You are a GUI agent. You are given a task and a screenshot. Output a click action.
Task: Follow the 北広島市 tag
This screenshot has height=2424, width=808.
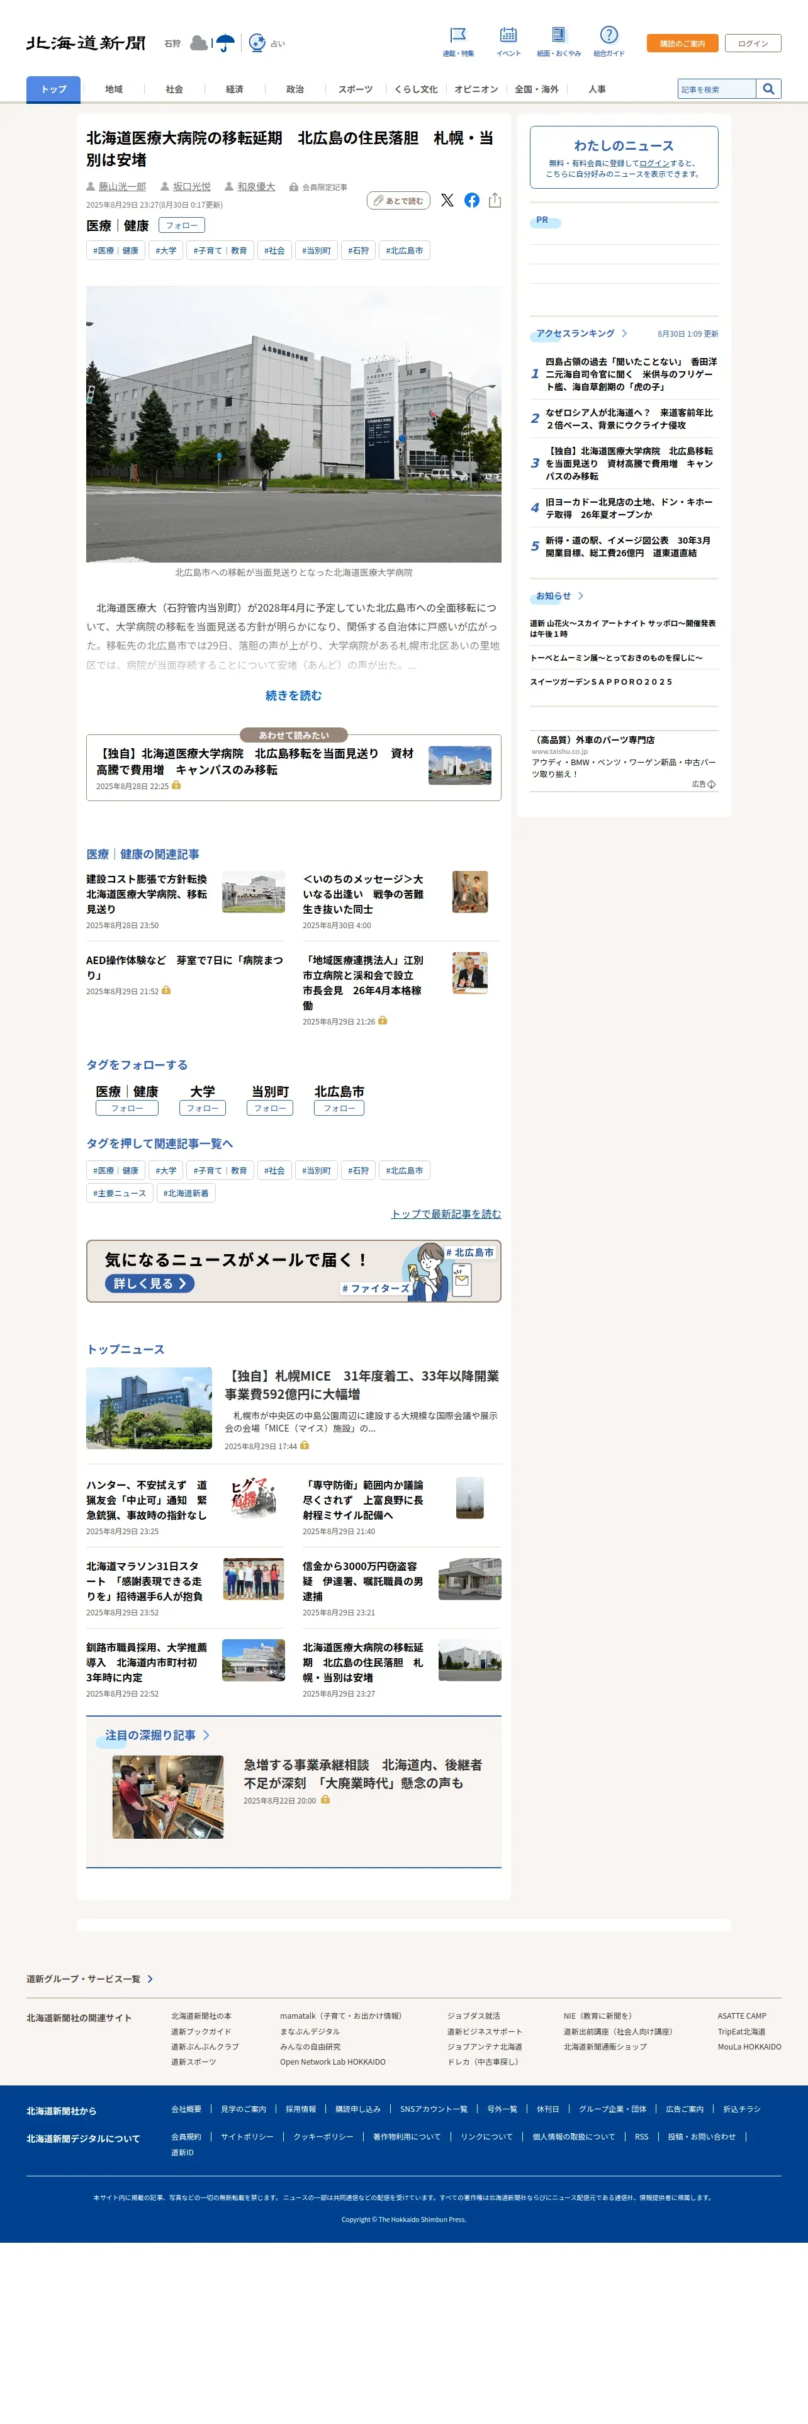[340, 1109]
